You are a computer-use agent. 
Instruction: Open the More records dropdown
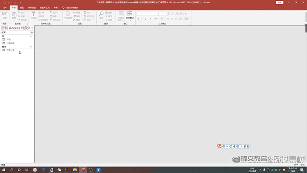point(88,20)
